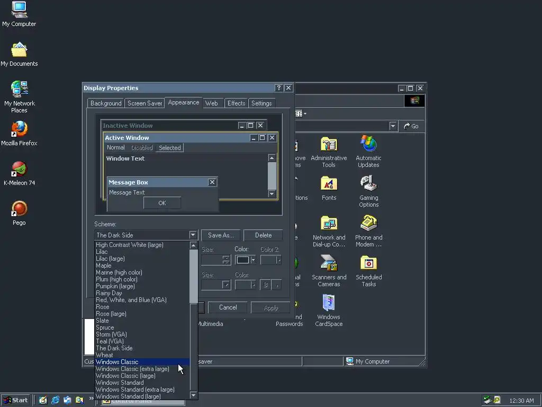Viewport: 542px width, 407px height.
Task: Click the Apply button
Action: click(x=270, y=307)
